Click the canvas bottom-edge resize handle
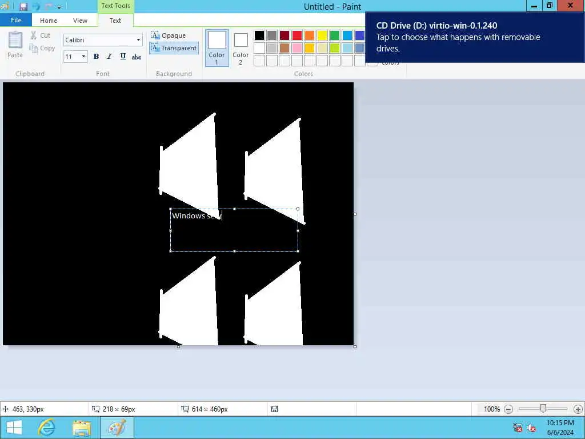Screen dimensions: 585x439 pyautogui.click(x=178, y=346)
